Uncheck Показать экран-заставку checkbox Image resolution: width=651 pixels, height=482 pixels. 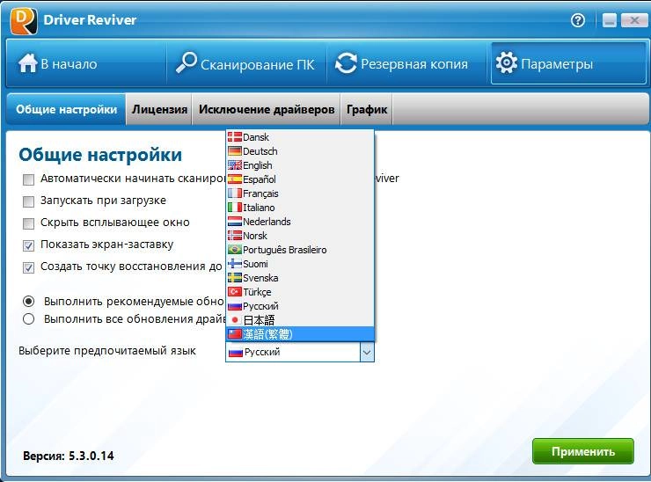pos(28,245)
